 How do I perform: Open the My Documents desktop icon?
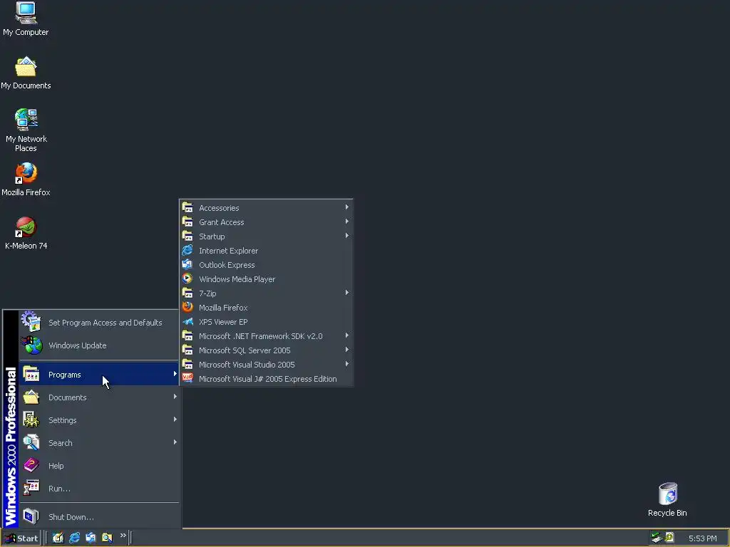(x=26, y=73)
